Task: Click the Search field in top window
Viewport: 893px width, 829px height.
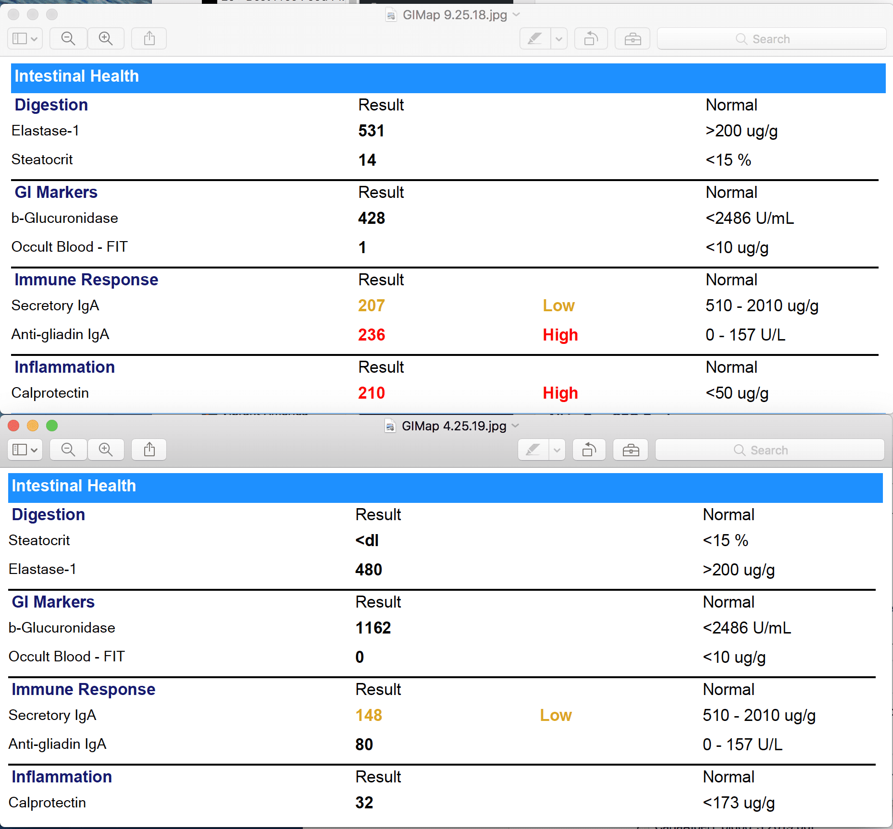Action: [771, 38]
